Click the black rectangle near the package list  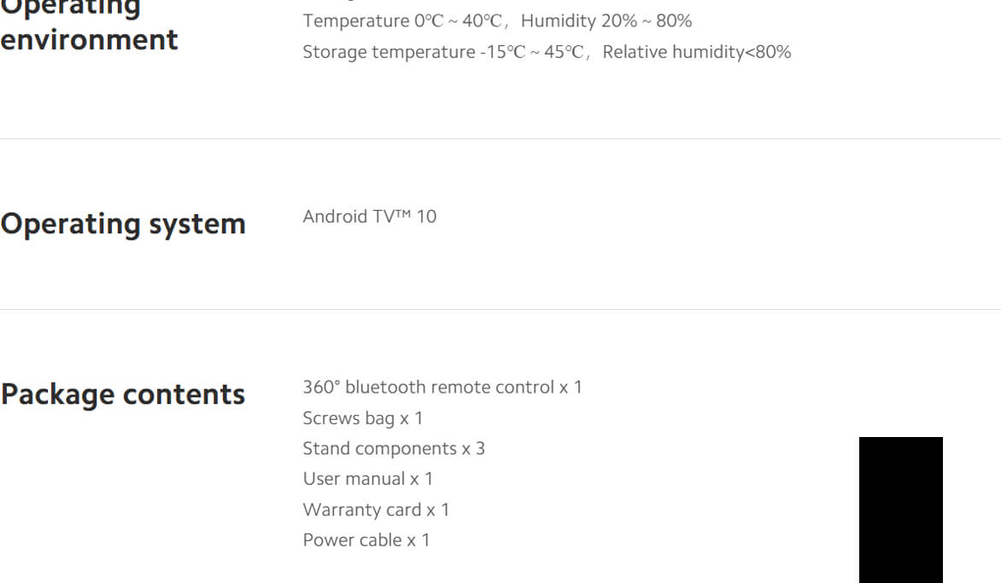click(900, 510)
